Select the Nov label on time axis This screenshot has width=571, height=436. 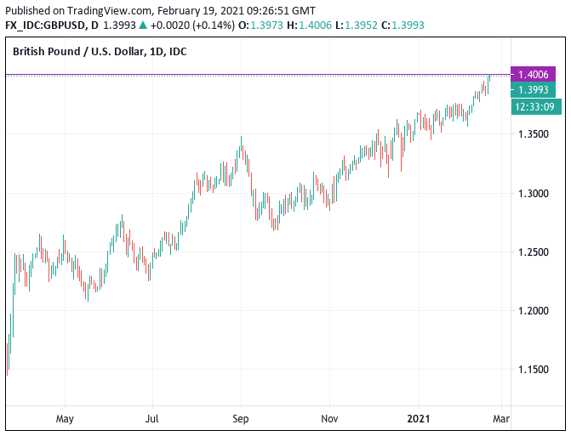pyautogui.click(x=330, y=418)
